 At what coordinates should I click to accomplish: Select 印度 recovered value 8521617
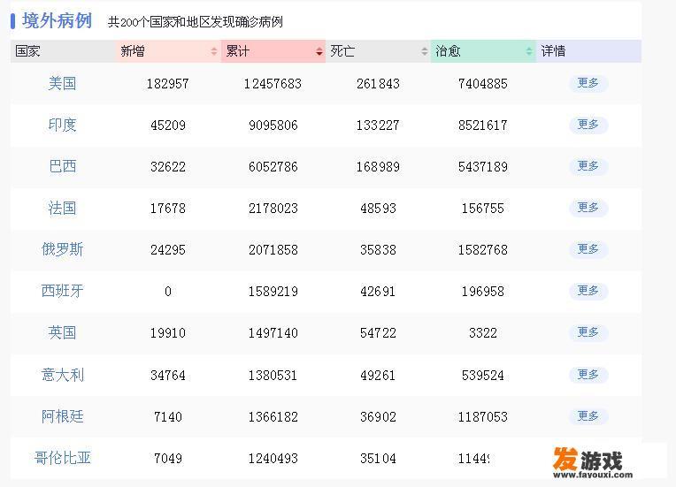tap(483, 126)
